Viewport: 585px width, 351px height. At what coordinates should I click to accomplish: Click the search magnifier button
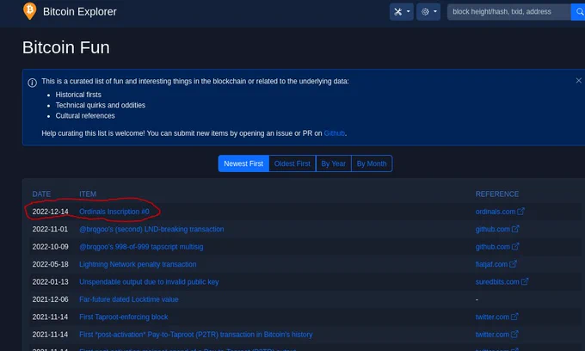click(x=579, y=12)
